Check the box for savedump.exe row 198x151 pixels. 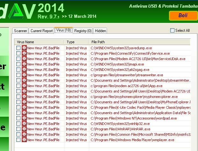click(18, 48)
